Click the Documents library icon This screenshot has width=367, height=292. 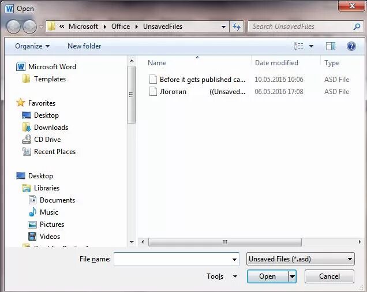(32, 200)
